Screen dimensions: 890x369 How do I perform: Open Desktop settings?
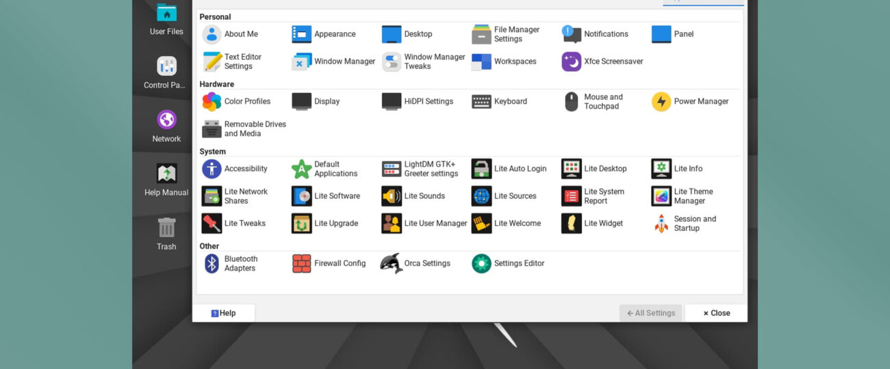click(x=407, y=34)
